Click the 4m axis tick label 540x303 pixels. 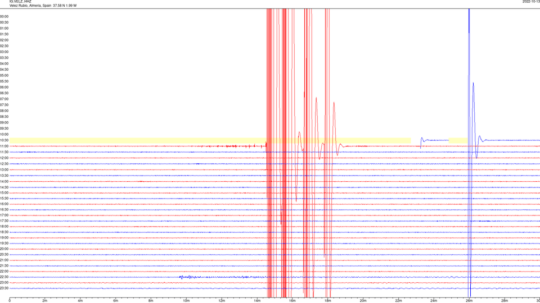80,301
